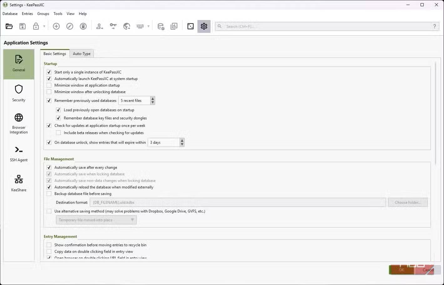
Task: Enable Backup database file before saving
Action: 49,194
